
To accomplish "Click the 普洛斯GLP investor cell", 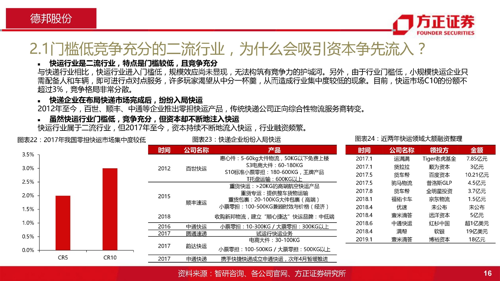I will pos(439,183).
